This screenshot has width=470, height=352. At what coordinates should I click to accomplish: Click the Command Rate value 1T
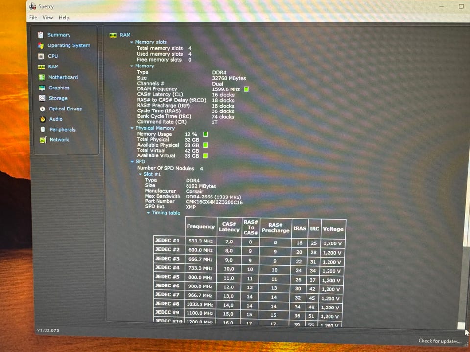click(x=214, y=122)
